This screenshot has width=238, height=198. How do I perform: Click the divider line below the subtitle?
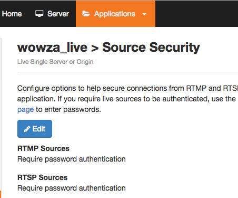point(127,72)
